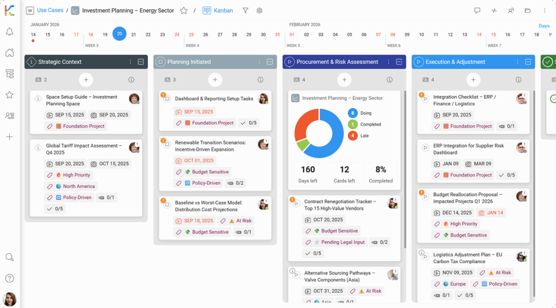Switch the Kanban view selector
Viewport: 556px width, 308px height.
coord(218,10)
